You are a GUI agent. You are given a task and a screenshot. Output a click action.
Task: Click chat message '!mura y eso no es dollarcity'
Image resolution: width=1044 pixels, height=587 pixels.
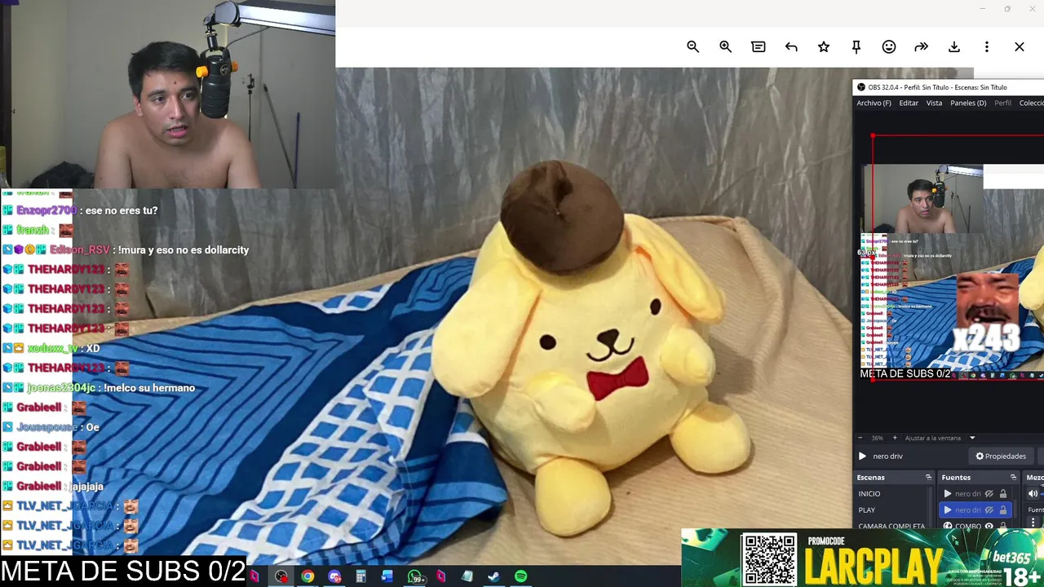point(184,249)
